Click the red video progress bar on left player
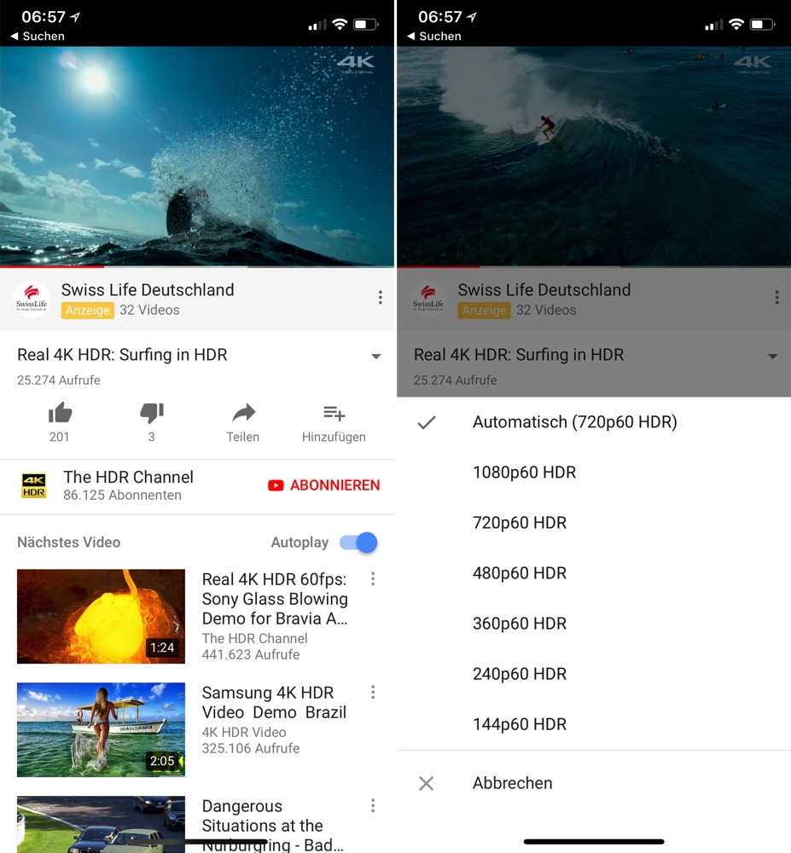Viewport: 791px width, 853px height. [x=51, y=266]
